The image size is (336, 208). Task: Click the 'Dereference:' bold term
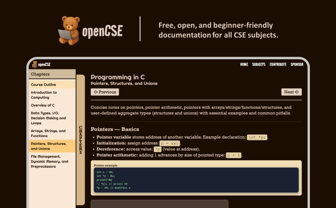click(111, 149)
